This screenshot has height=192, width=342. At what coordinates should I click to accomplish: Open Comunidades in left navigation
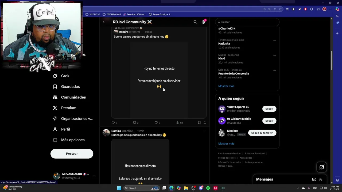pyautogui.click(x=69, y=97)
